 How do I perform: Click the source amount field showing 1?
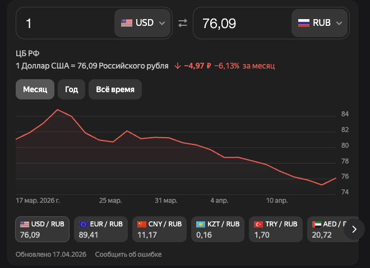point(64,23)
